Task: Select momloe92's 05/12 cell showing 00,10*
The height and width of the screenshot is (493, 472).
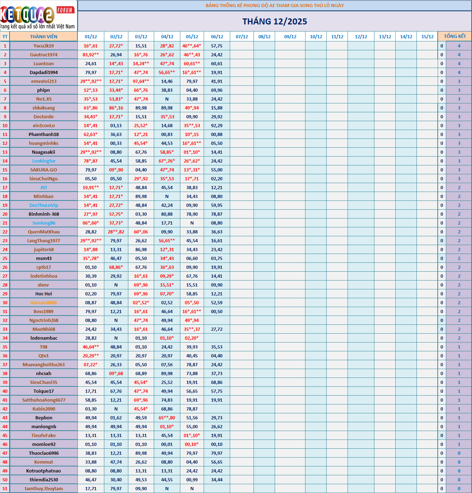Action: tap(192, 444)
